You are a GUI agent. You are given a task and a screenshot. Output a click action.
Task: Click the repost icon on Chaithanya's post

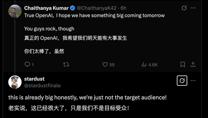click(66, 65)
